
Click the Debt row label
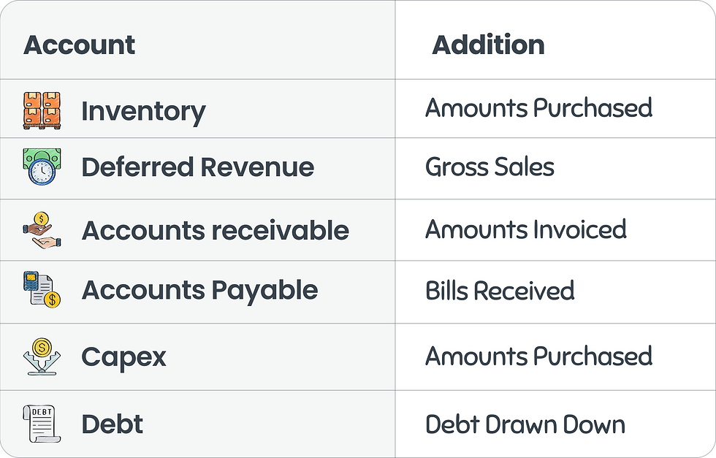112,424
